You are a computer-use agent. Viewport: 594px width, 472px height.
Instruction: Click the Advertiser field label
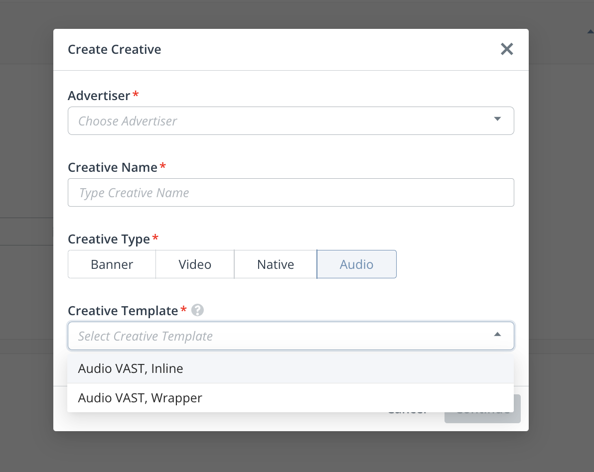(x=99, y=96)
